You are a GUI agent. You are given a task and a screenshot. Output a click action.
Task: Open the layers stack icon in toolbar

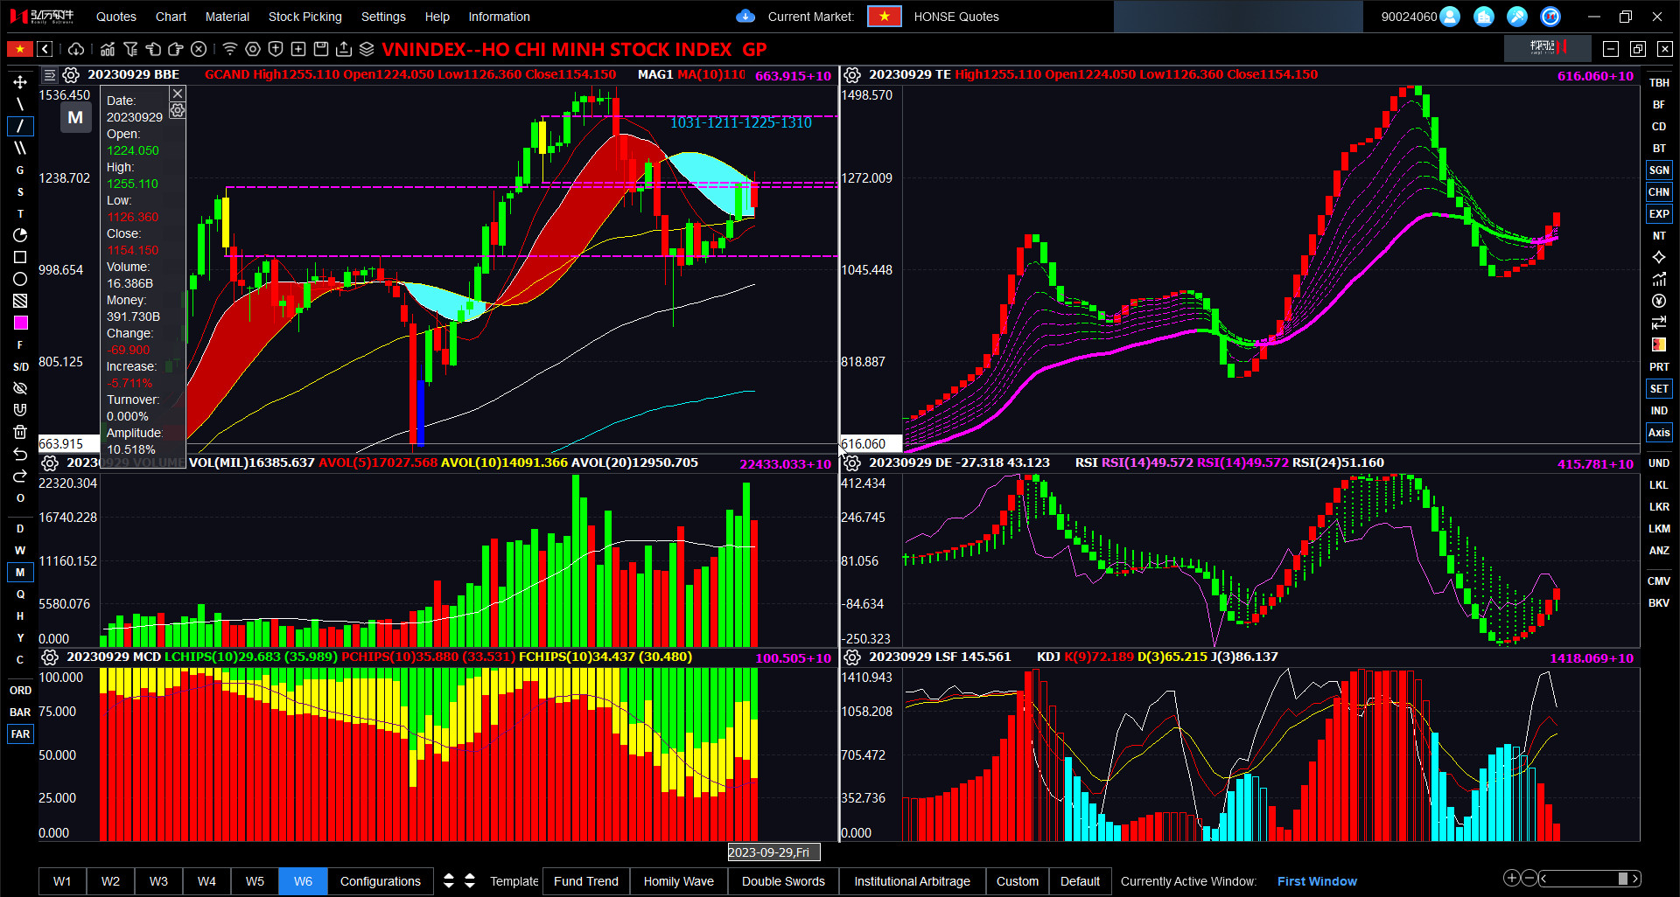367,49
